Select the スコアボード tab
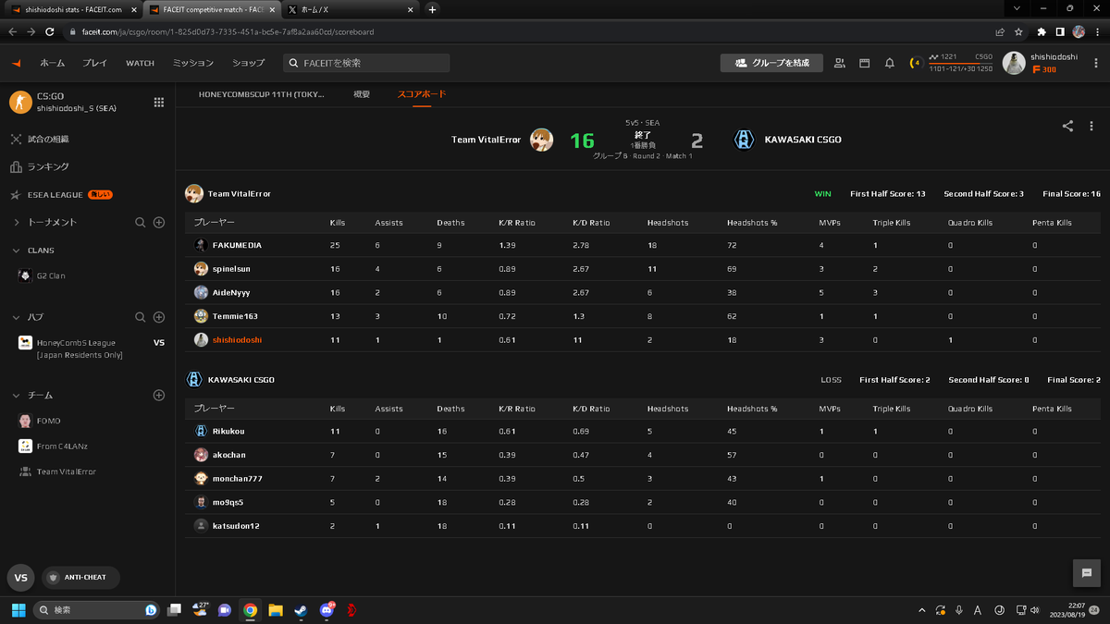This screenshot has width=1110, height=624. click(x=422, y=94)
